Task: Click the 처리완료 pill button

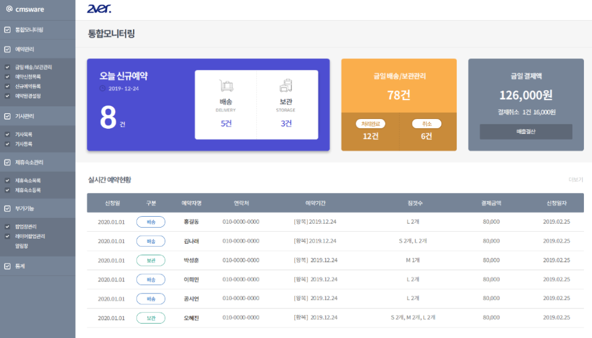Action: pos(371,124)
